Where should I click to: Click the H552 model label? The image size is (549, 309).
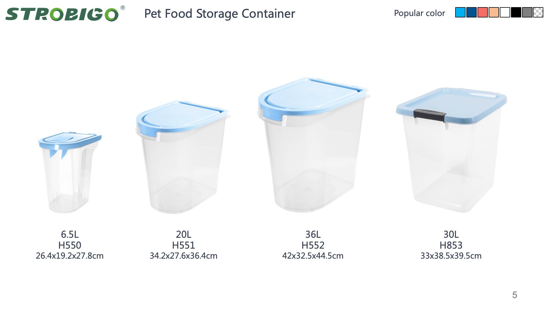point(313,245)
